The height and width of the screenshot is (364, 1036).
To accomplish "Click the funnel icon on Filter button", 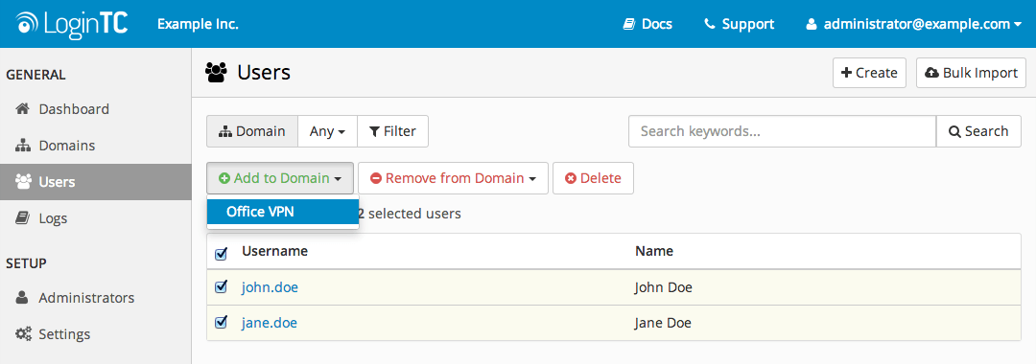I will 374,131.
